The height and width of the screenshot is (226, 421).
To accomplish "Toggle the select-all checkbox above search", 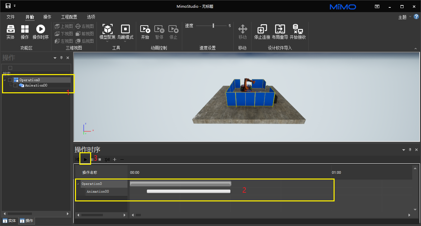I will click(x=10, y=68).
